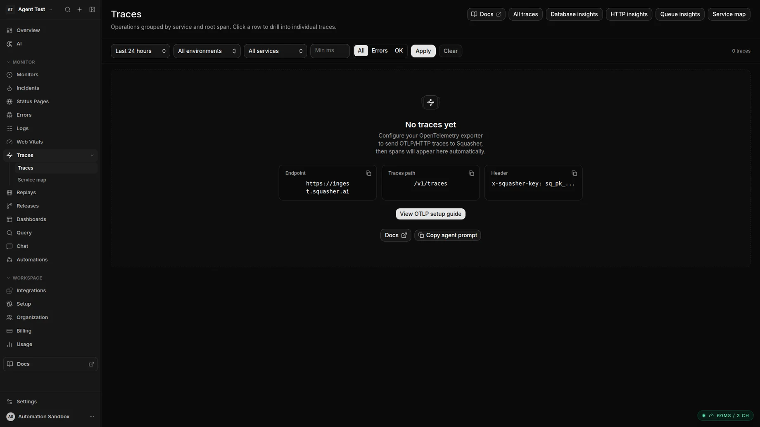Collapse the WORKSPACE section header
The image size is (760, 427).
(24, 278)
